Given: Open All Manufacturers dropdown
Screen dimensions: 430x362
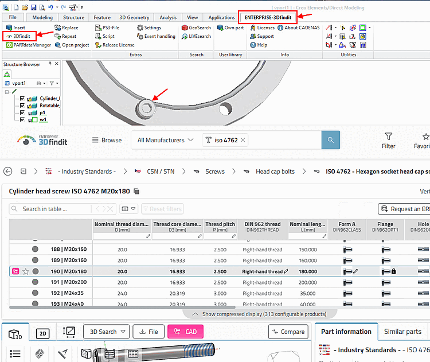Looking at the screenshot, I should pos(165,140).
